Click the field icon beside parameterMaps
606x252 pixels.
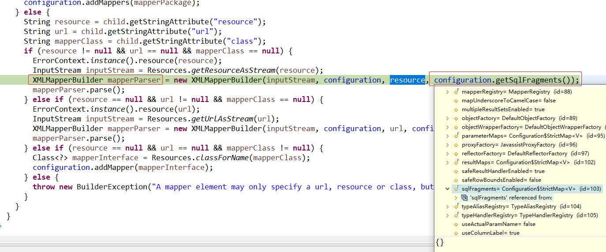[457, 136]
